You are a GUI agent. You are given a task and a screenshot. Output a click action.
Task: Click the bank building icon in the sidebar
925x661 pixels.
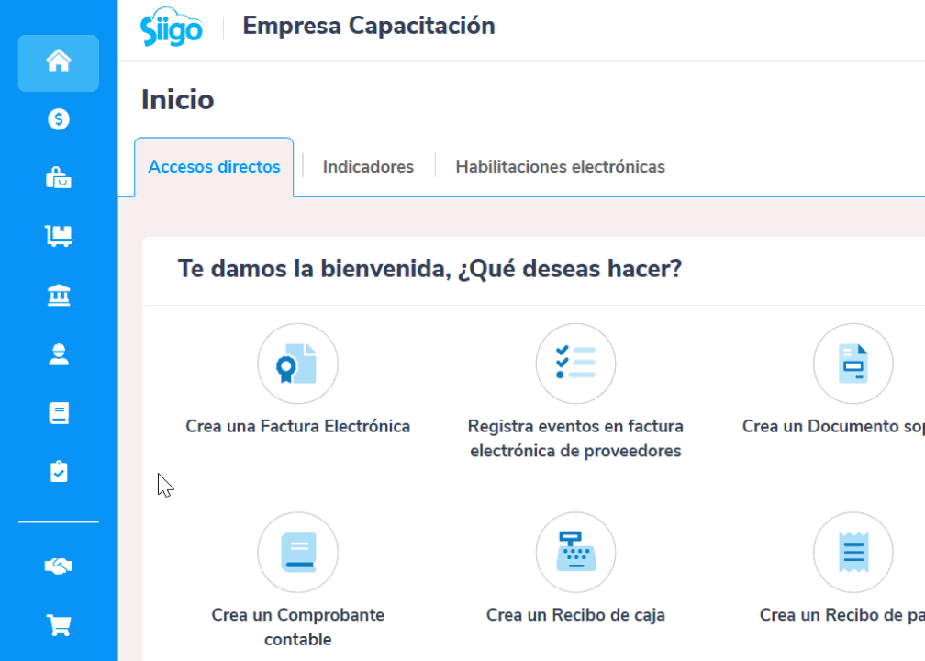coord(59,296)
